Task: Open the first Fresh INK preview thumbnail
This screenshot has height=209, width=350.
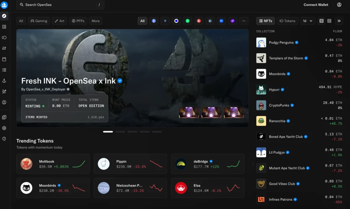Action: click(189, 112)
